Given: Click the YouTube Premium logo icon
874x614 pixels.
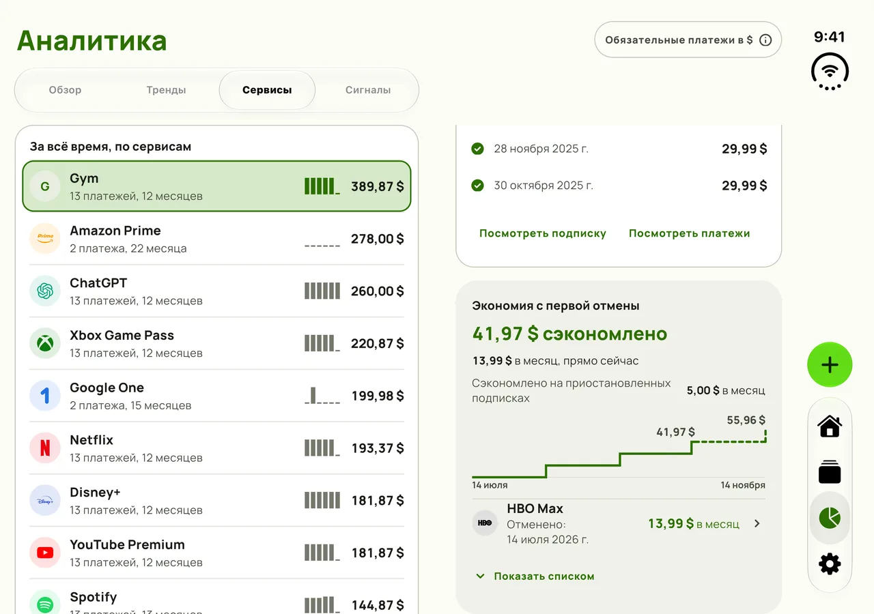Looking at the screenshot, I should [x=45, y=553].
